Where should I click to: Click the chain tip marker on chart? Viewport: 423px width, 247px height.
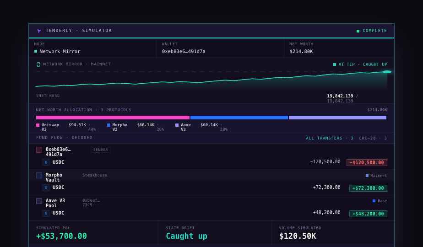pos(387,72)
